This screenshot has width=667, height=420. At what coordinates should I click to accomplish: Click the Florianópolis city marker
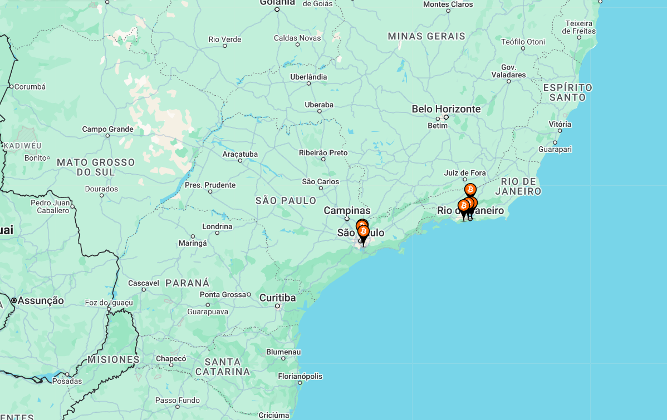pos(300,383)
